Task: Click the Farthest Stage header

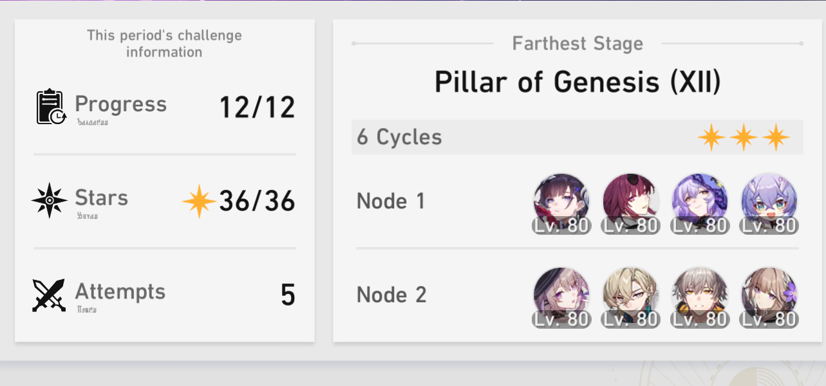Action: pyautogui.click(x=577, y=44)
